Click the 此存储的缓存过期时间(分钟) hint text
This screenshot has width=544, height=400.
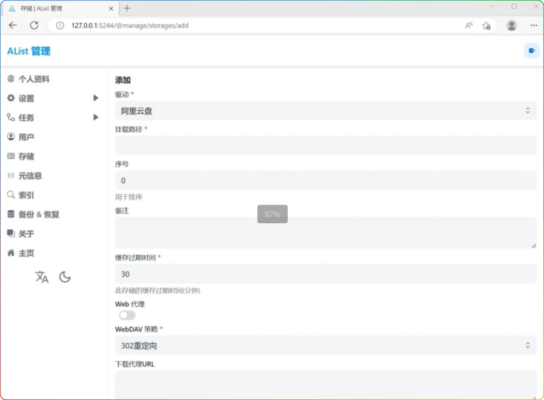(x=158, y=291)
